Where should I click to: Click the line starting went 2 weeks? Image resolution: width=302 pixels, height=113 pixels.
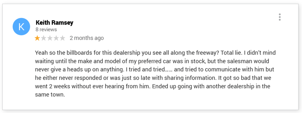coord(152,87)
